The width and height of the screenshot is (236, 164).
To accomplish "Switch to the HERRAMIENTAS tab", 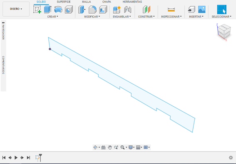I will point(132,2).
